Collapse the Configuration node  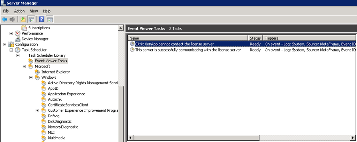[5, 44]
